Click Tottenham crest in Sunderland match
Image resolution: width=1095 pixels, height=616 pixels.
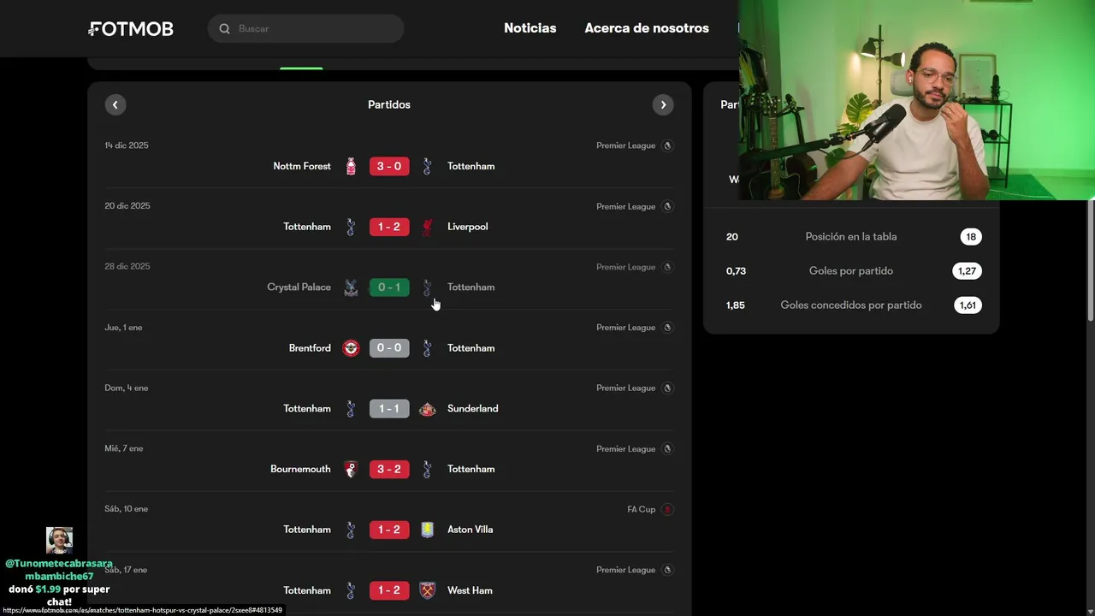pyautogui.click(x=351, y=409)
